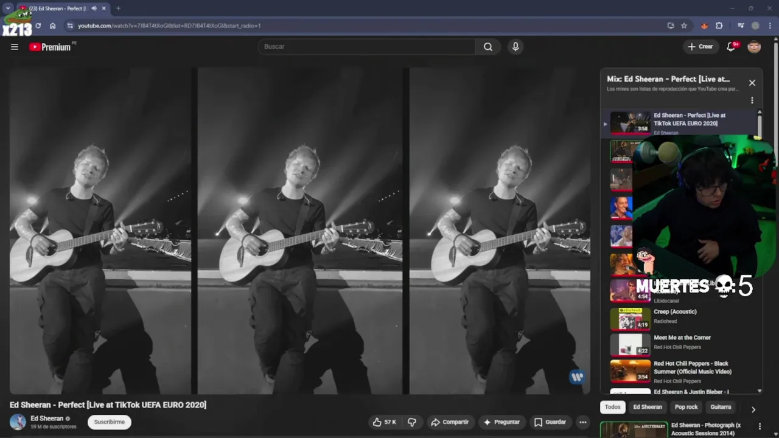This screenshot has height=438, width=779.
Task: Select the Todos filter chip
Action: pos(613,407)
